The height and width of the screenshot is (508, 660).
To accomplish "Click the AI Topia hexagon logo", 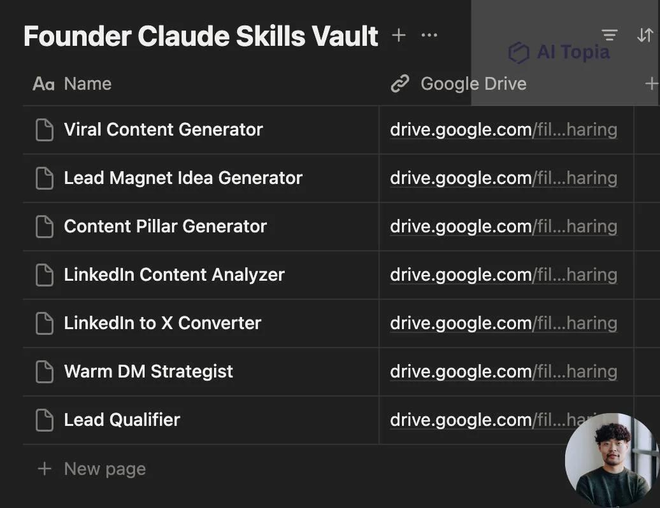I will [x=519, y=52].
